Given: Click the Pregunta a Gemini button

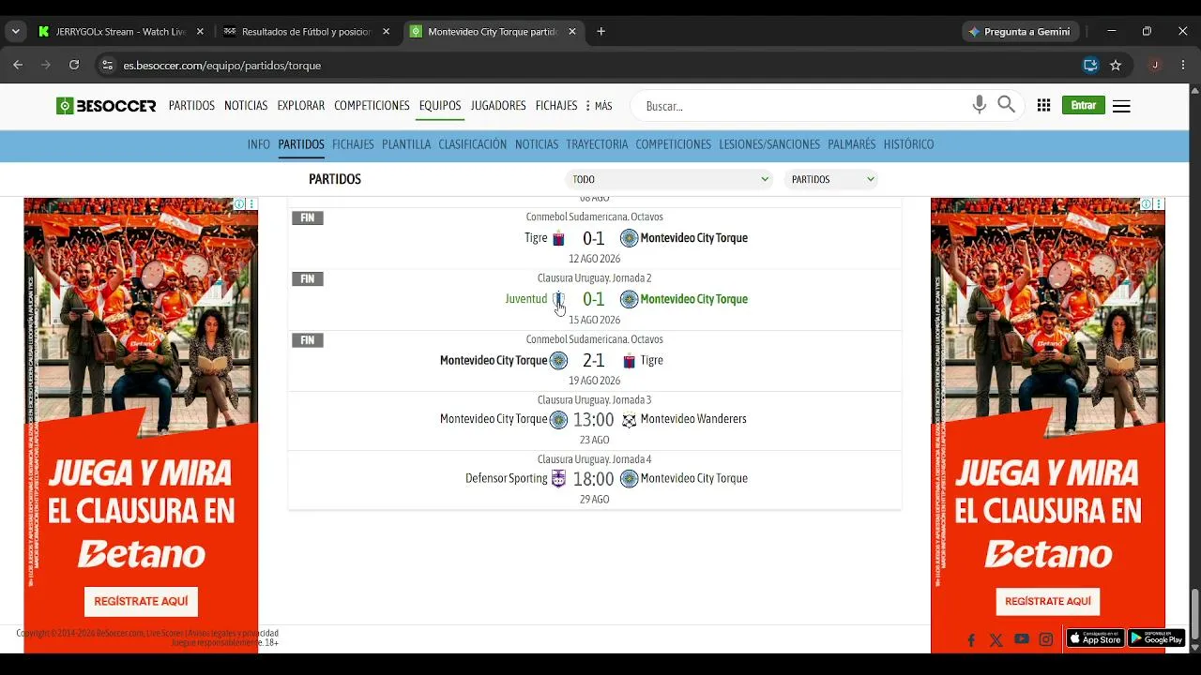Looking at the screenshot, I should tap(1019, 31).
